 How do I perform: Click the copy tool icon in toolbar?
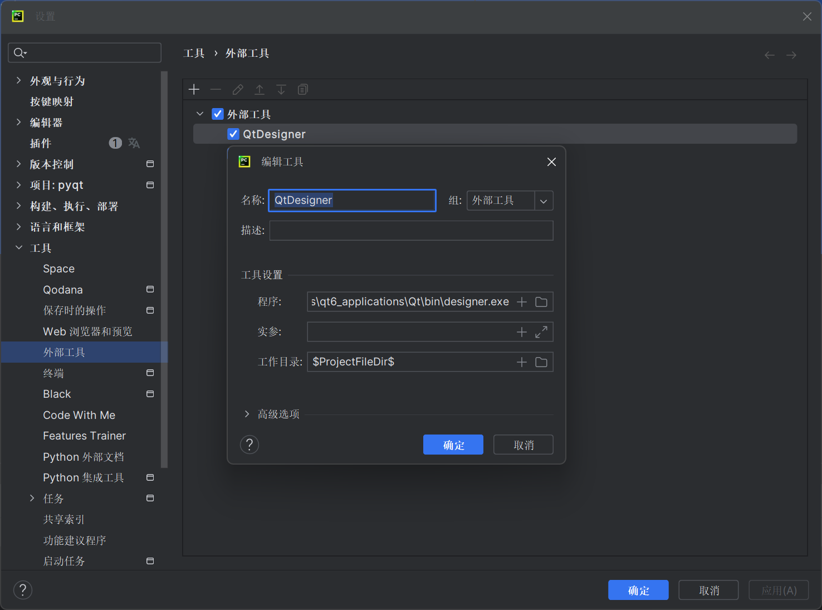pos(303,90)
